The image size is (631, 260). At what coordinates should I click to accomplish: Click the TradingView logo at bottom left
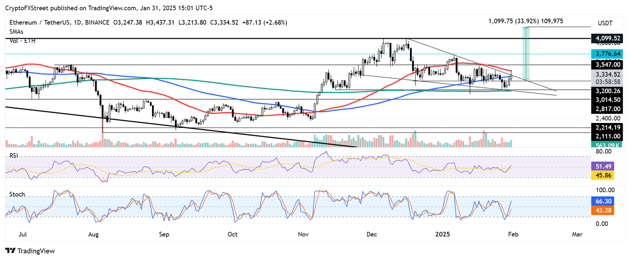coord(30,251)
